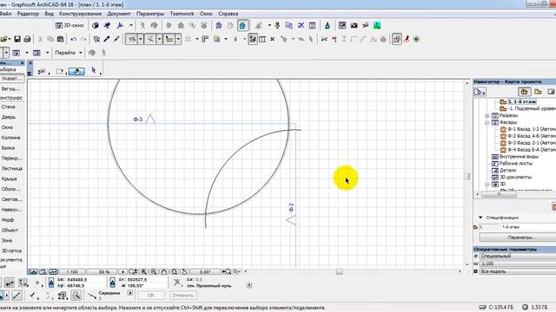Click the Fit in window icon
Image resolution: width=556 pixels, height=312 pixels.
tap(174, 271)
